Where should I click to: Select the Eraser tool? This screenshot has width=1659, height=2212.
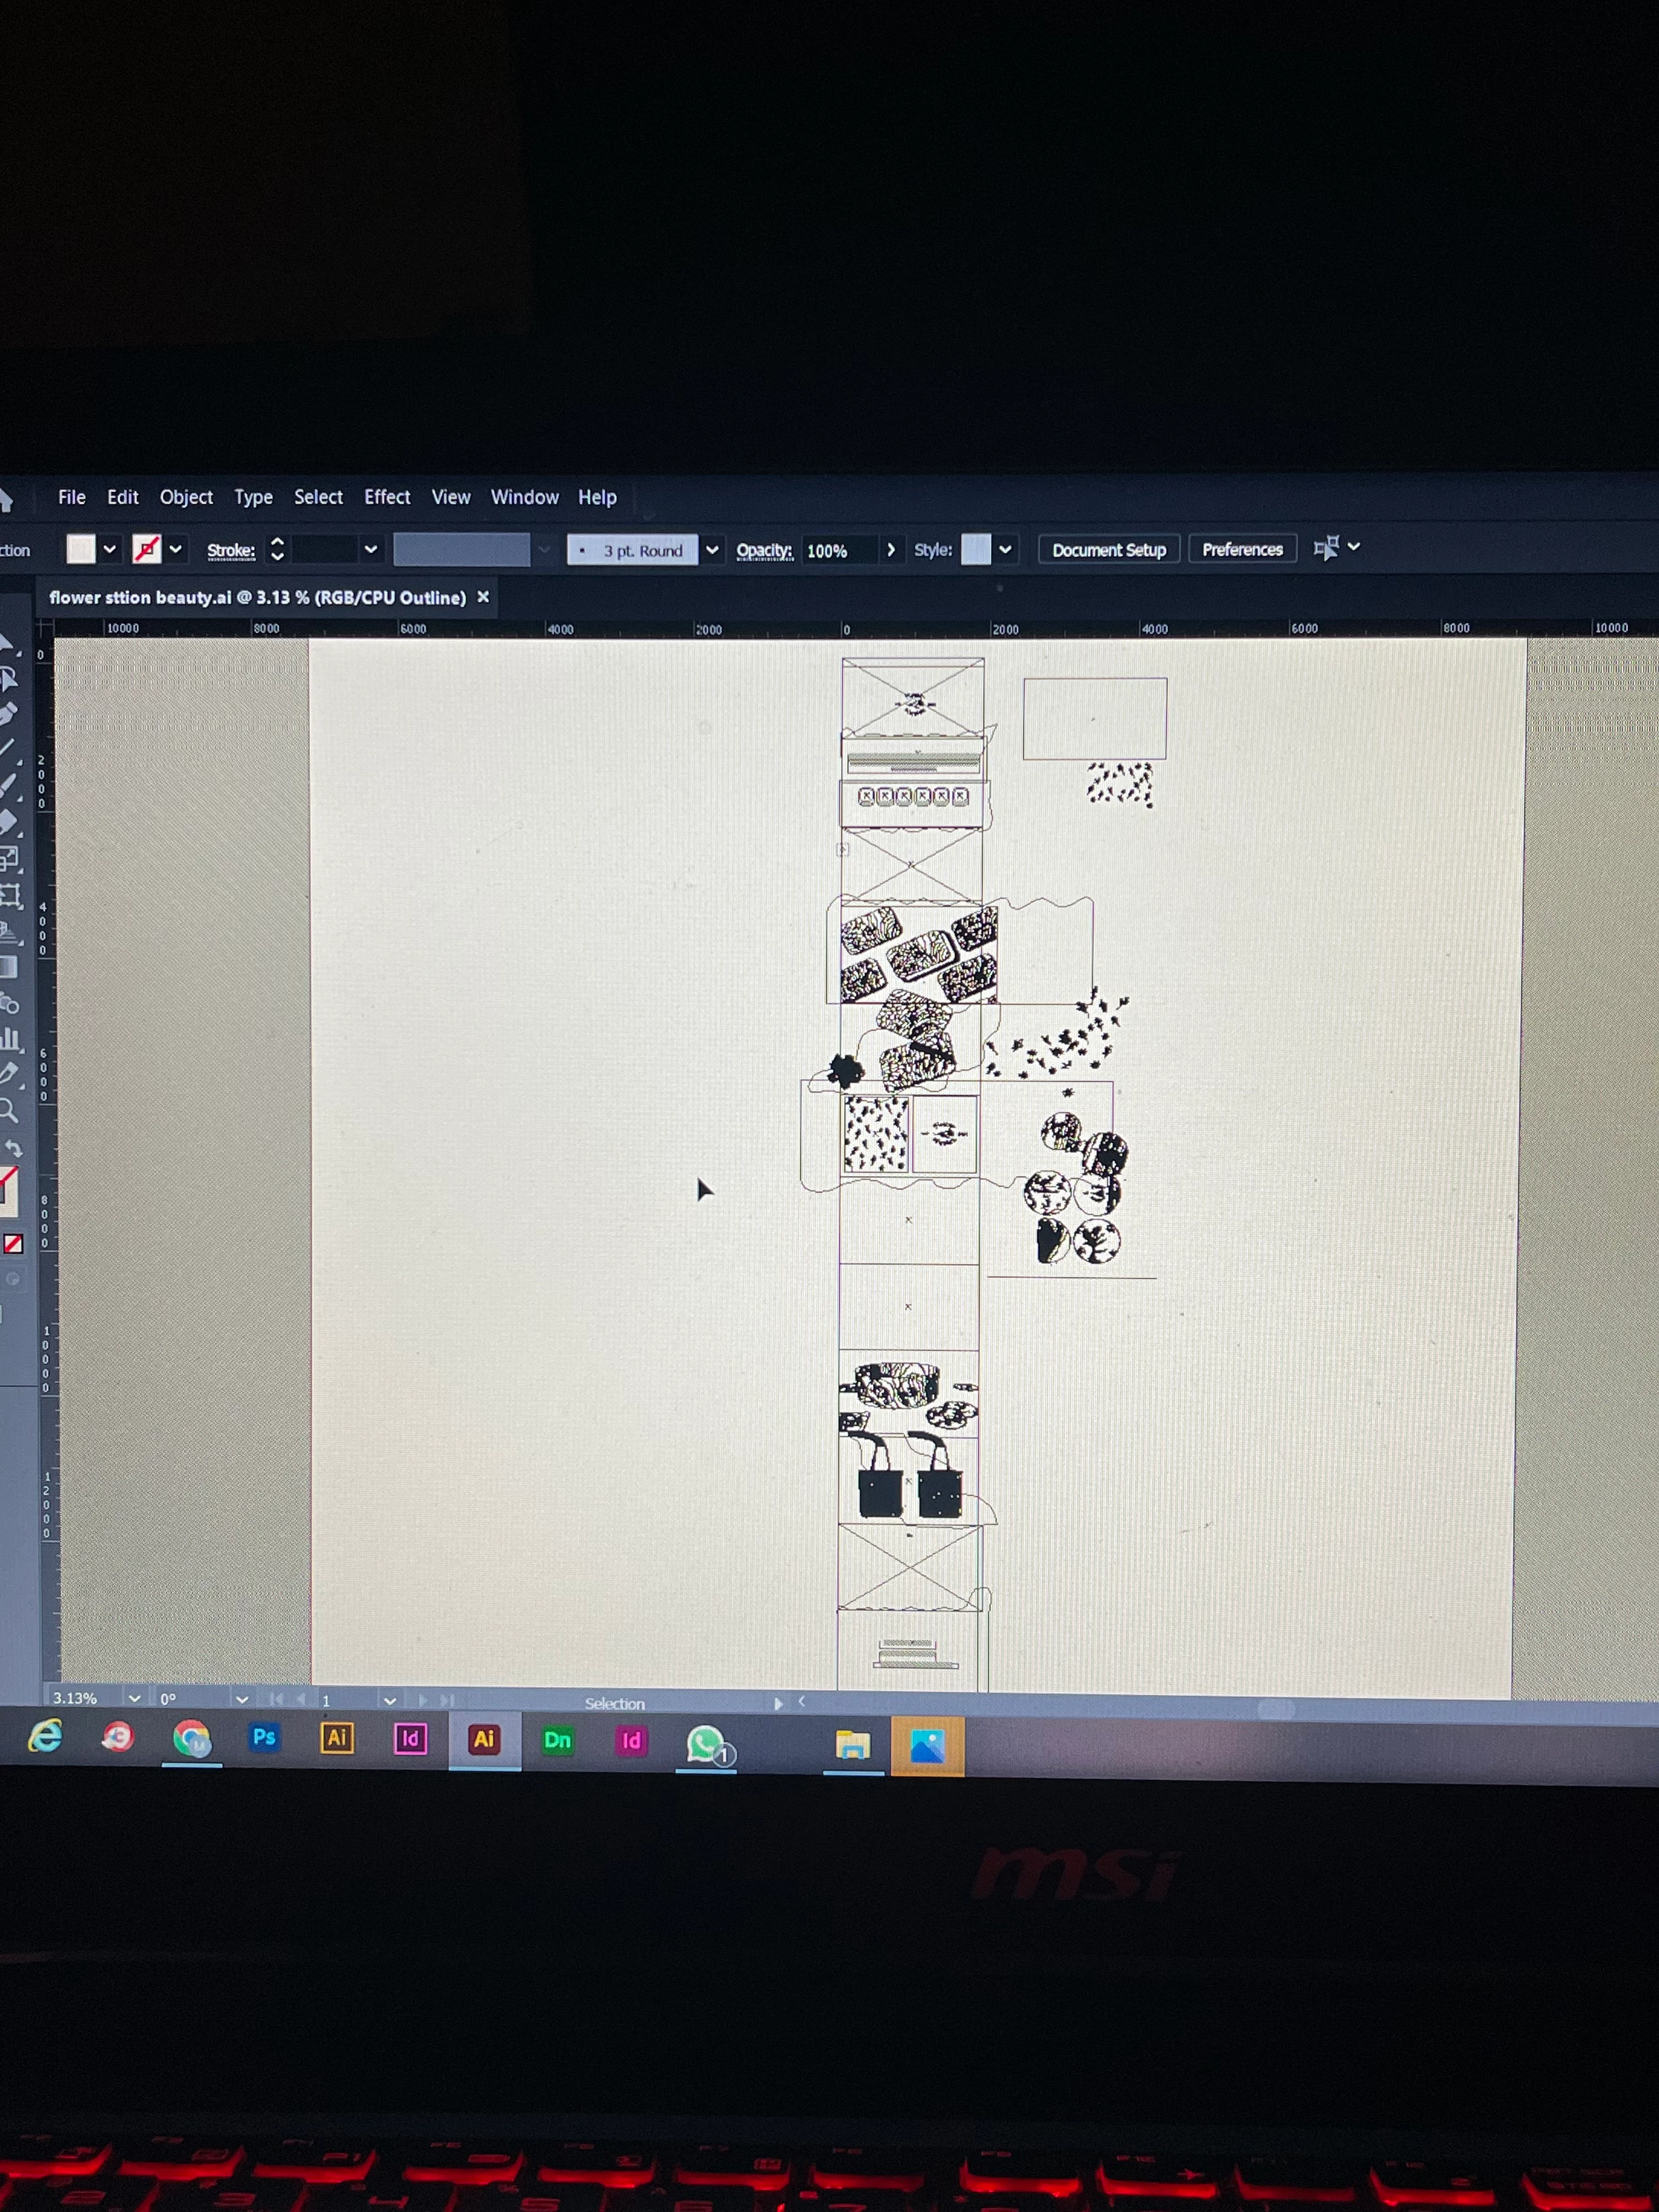pos(8,822)
